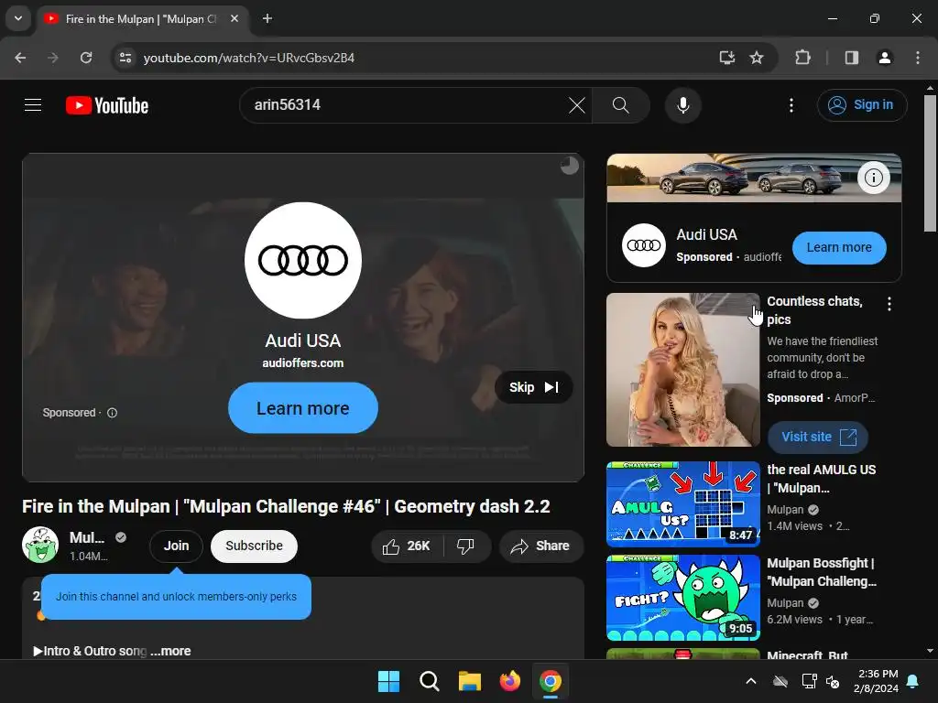Bookmark this page with star

click(757, 58)
